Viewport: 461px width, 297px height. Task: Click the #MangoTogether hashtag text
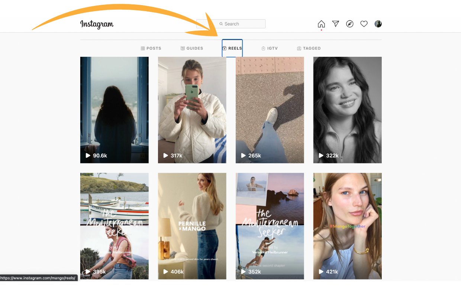347,226
